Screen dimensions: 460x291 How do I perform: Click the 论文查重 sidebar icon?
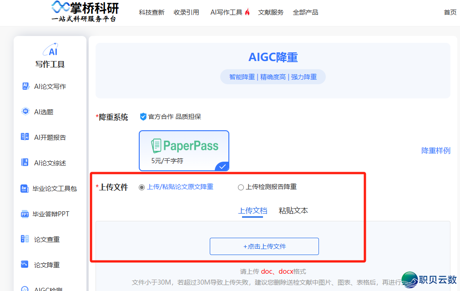click(25, 239)
